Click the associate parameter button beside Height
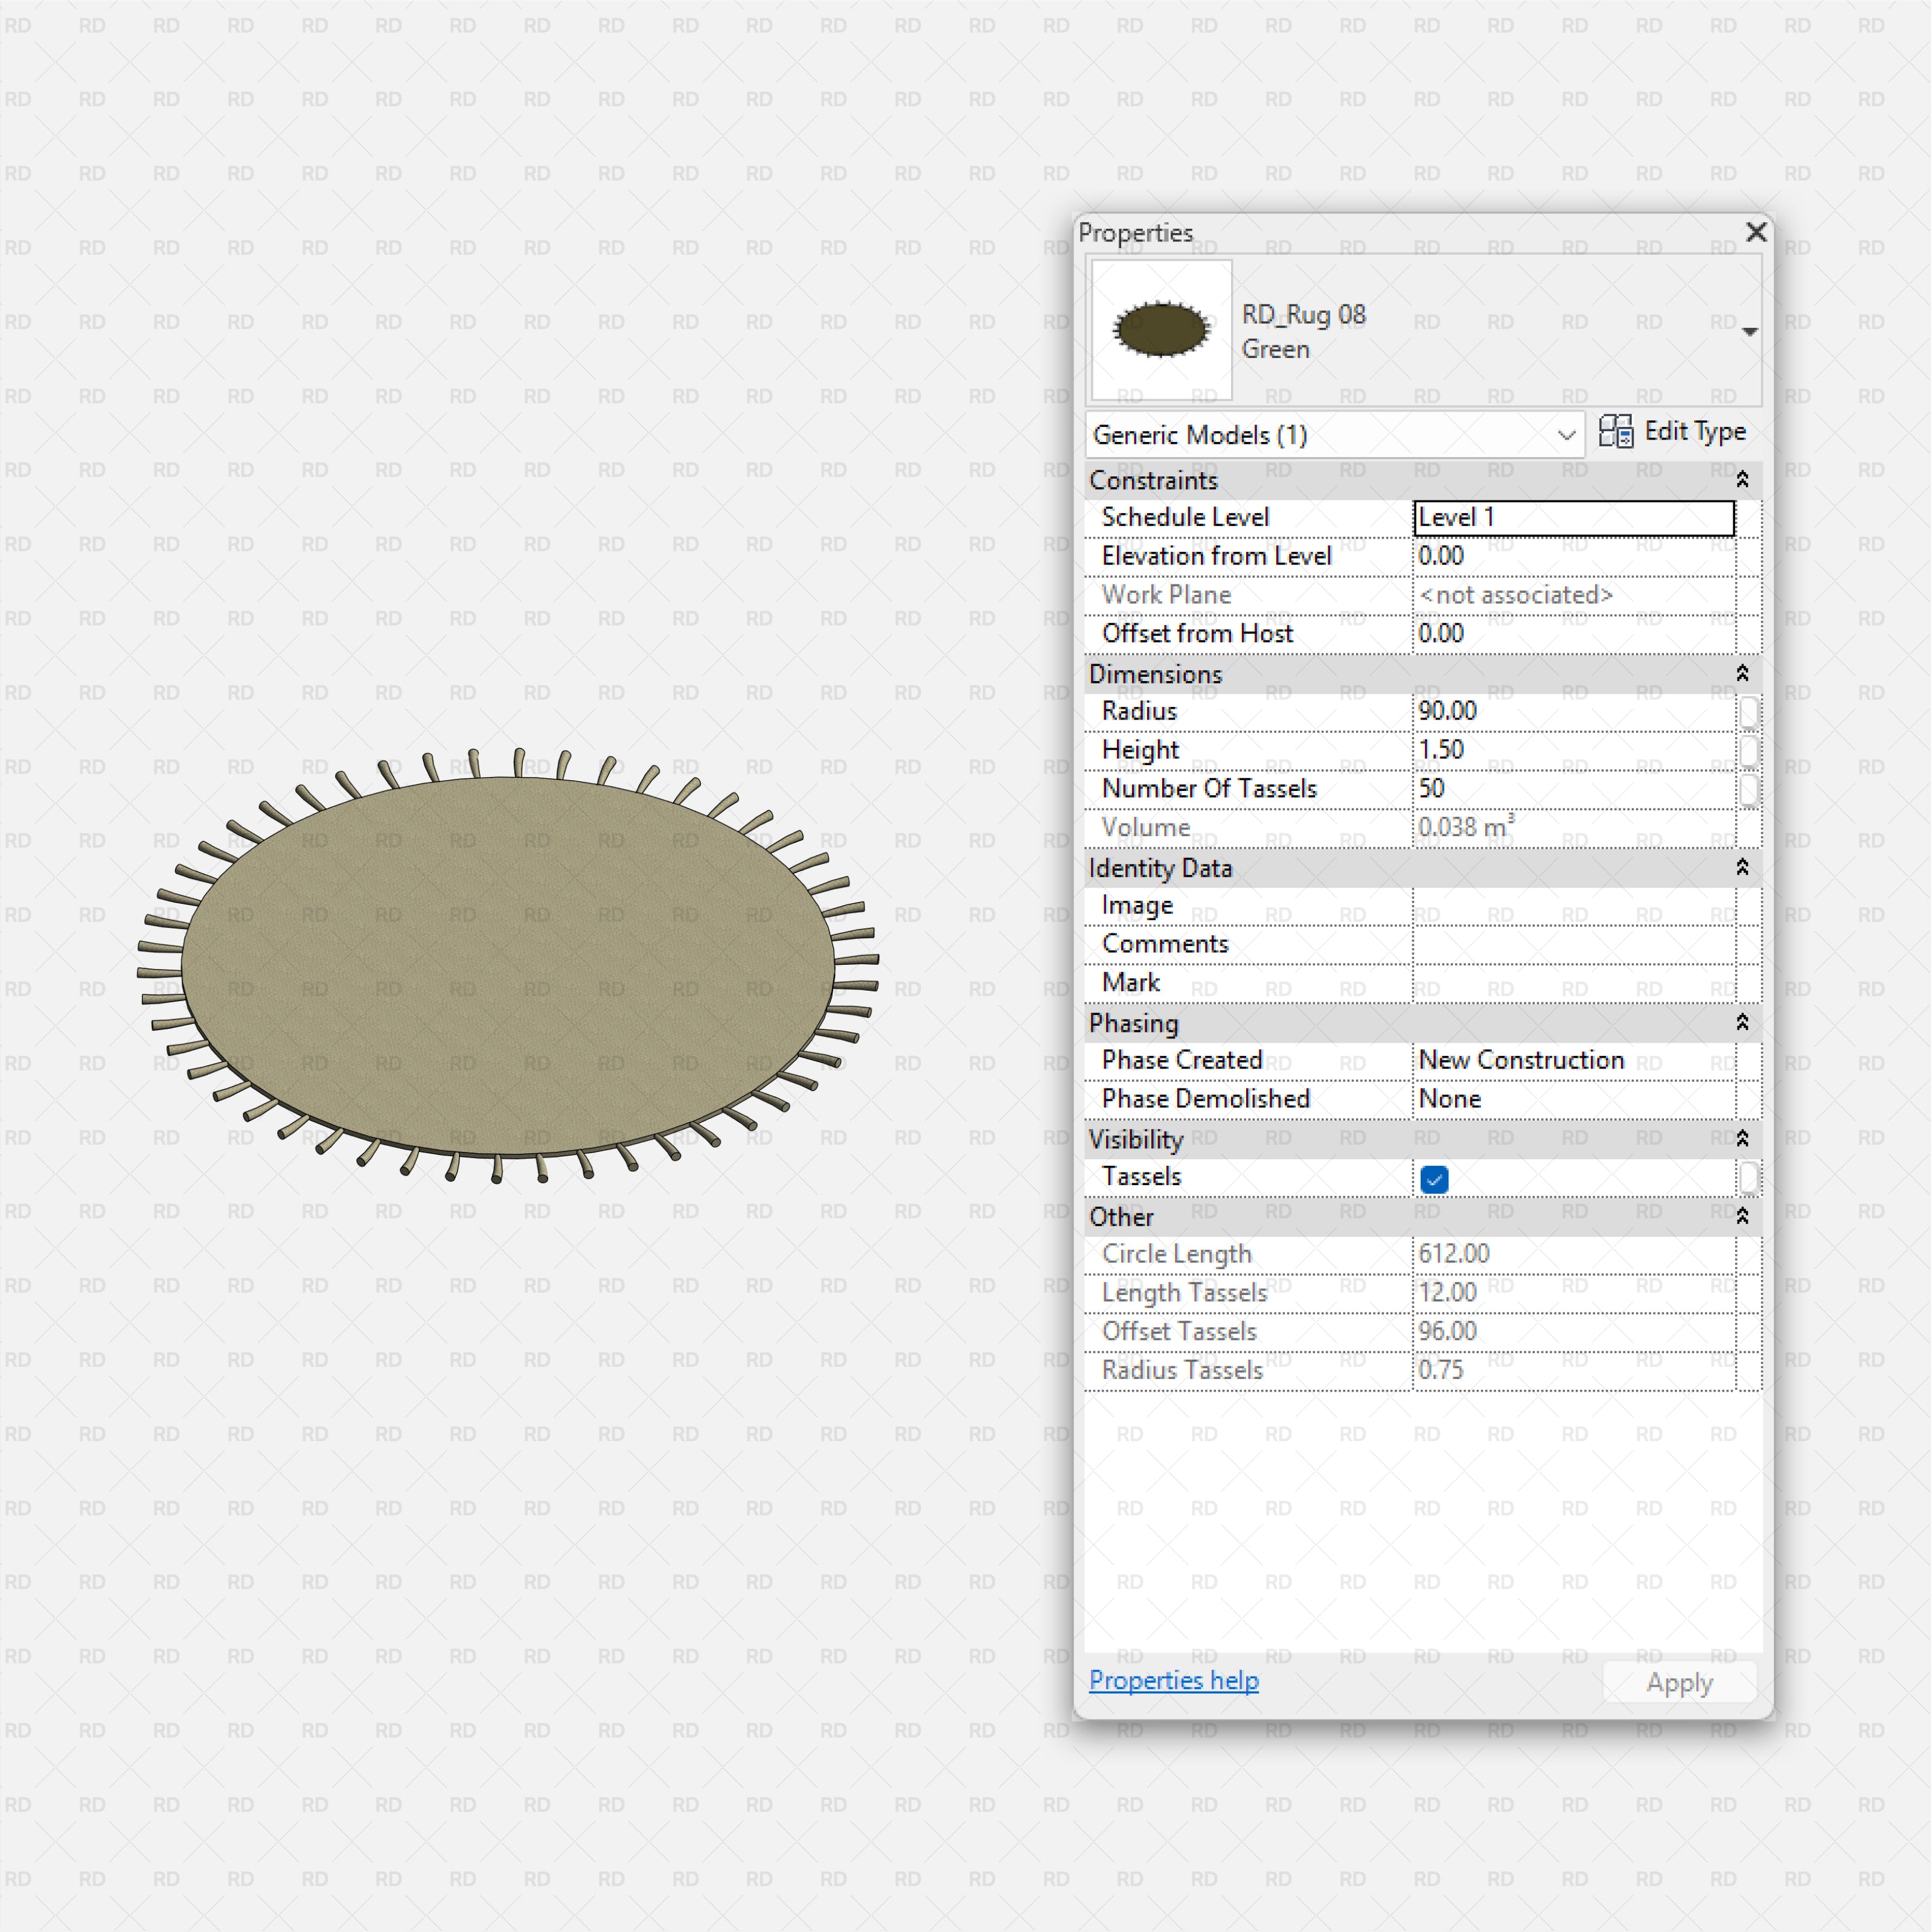The width and height of the screenshot is (1932, 1932). pyautogui.click(x=1748, y=750)
